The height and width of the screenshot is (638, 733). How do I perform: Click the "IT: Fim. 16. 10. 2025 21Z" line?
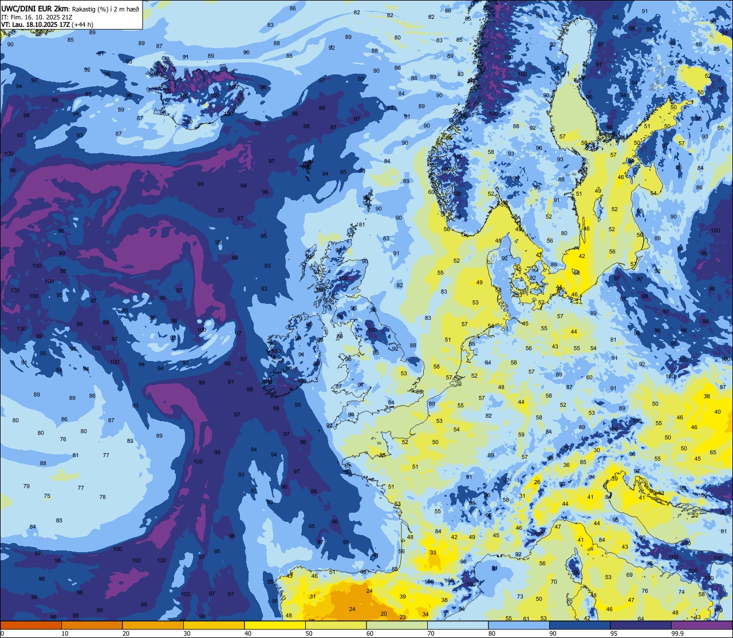(x=37, y=17)
